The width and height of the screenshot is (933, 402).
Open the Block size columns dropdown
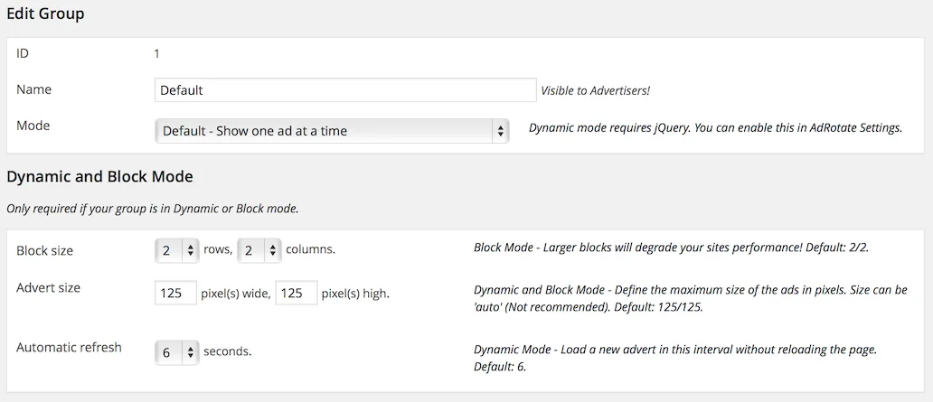(259, 251)
